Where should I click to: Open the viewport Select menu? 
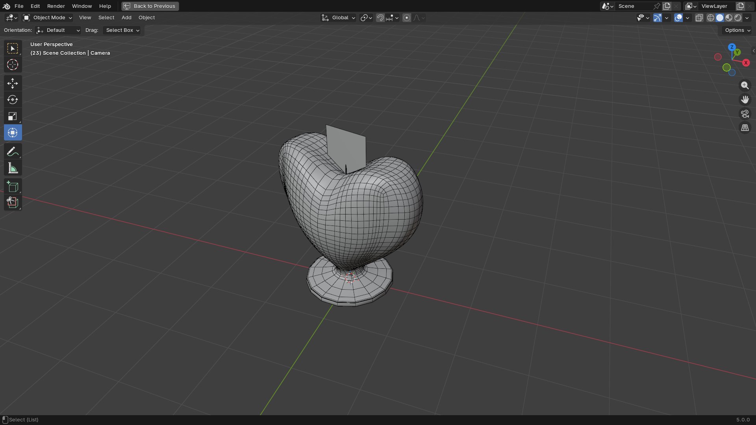pyautogui.click(x=106, y=18)
